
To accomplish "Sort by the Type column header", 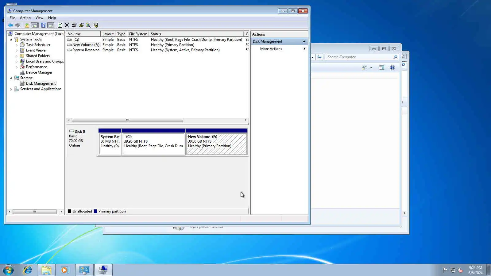I will point(121,34).
